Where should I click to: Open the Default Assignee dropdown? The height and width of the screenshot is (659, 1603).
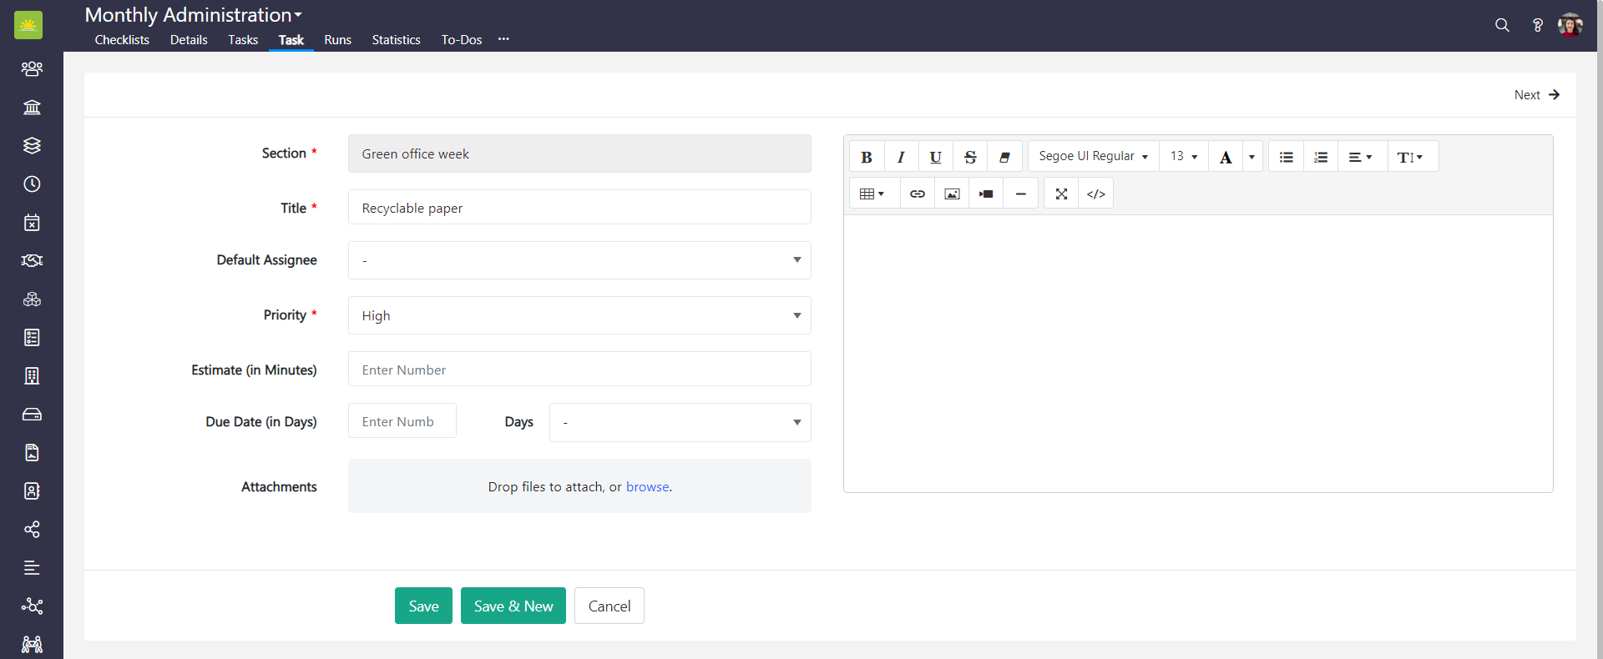click(x=579, y=260)
